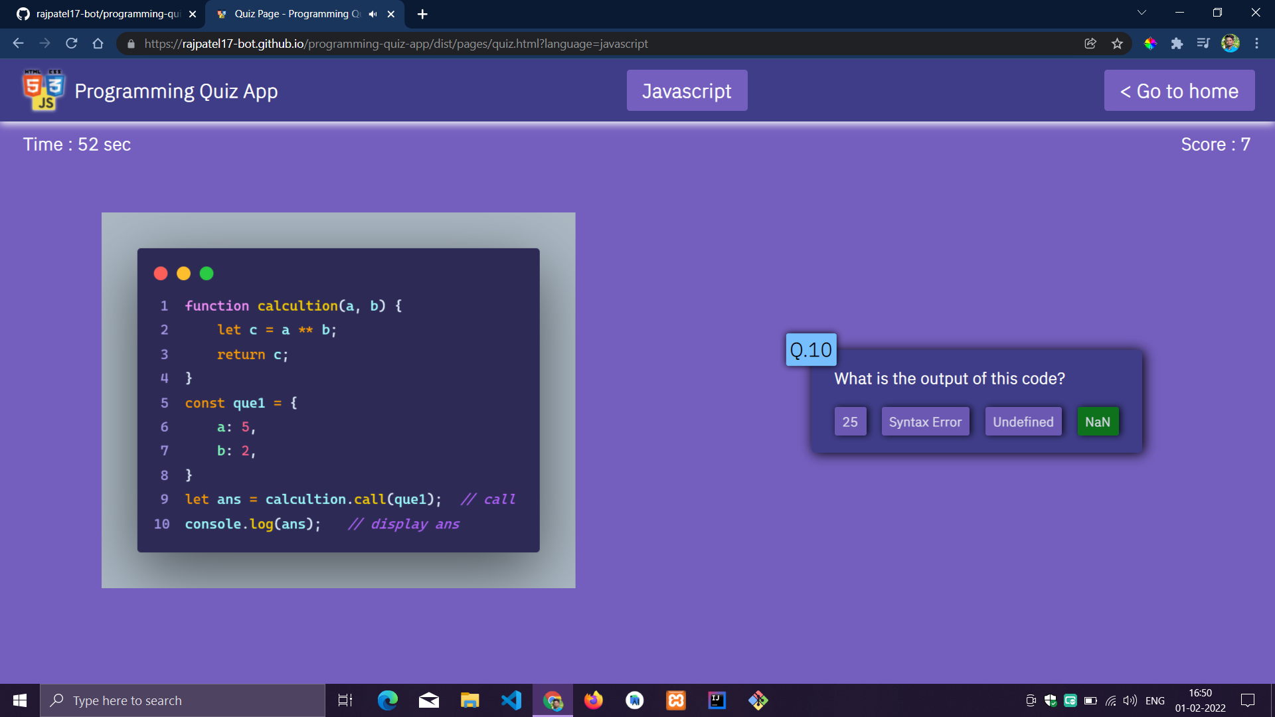Launch Visual Studio Code from the taskbar

[x=511, y=700]
